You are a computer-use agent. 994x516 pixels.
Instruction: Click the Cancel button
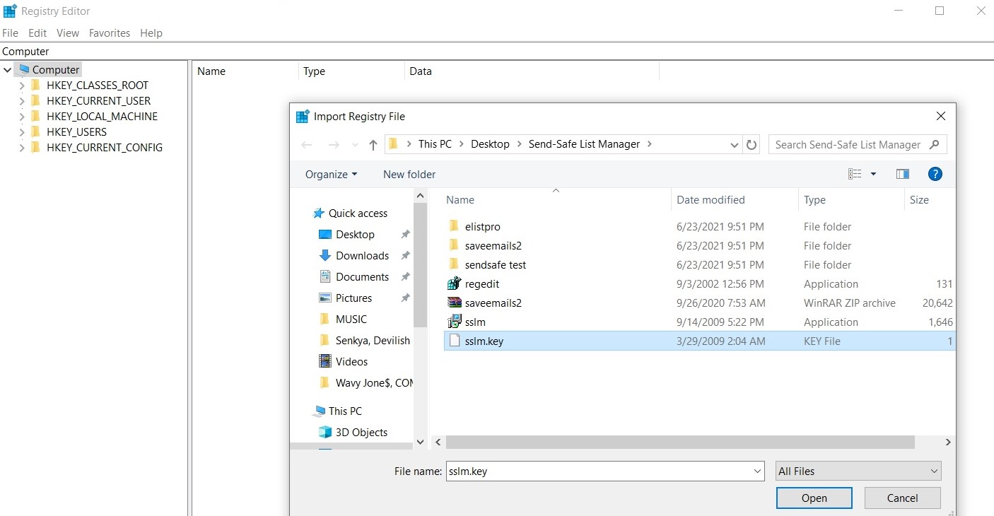902,498
